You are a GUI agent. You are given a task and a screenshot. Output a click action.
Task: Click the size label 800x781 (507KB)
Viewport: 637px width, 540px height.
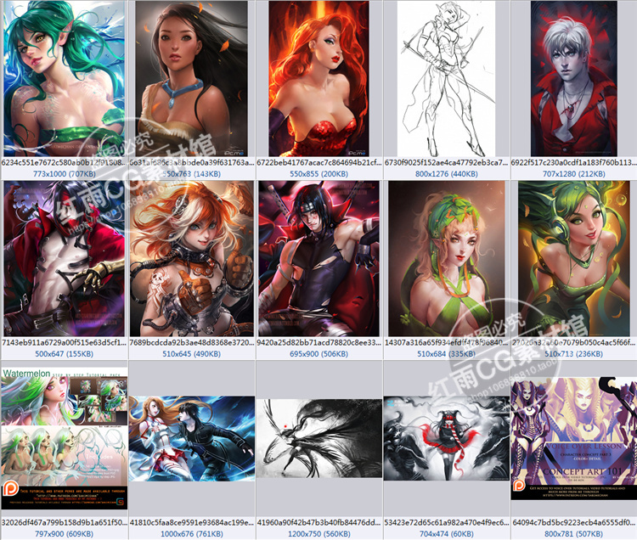(x=573, y=534)
